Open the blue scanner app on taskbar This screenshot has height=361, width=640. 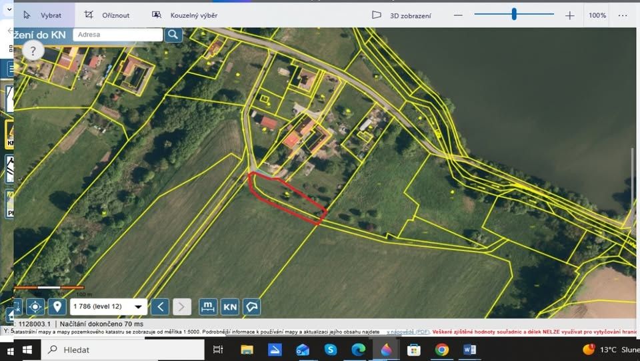275,350
